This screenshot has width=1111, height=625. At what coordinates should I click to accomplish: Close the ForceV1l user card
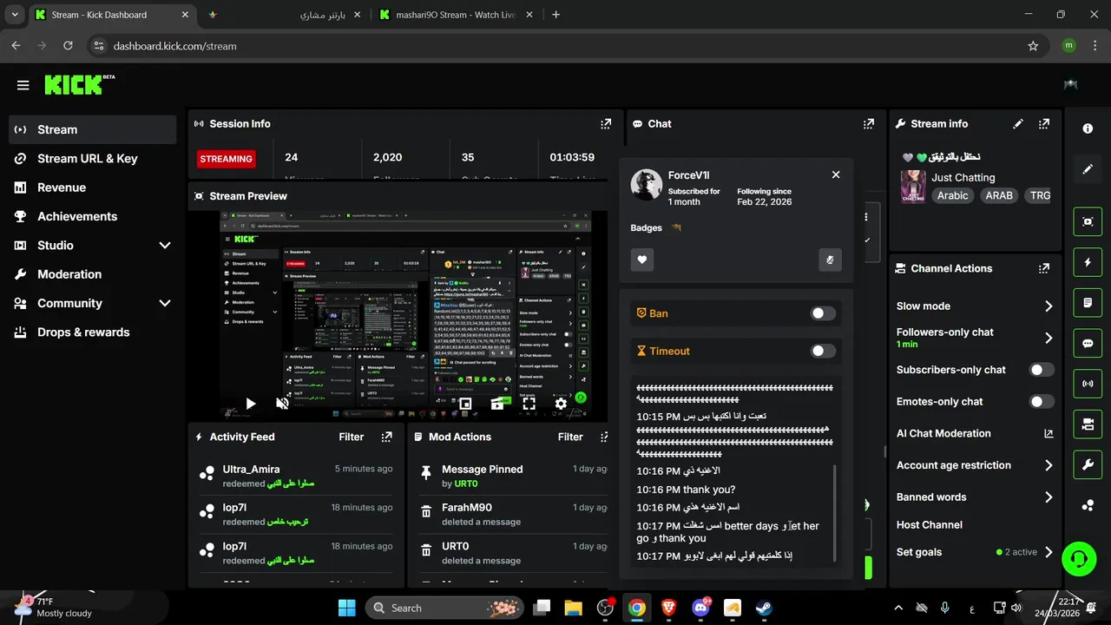click(x=836, y=174)
